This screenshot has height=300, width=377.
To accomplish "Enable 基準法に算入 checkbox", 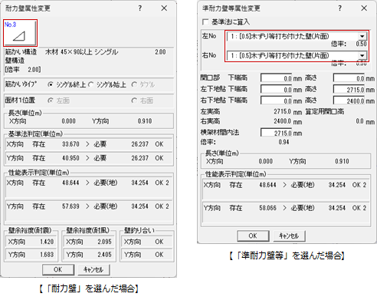I will click(x=205, y=22).
